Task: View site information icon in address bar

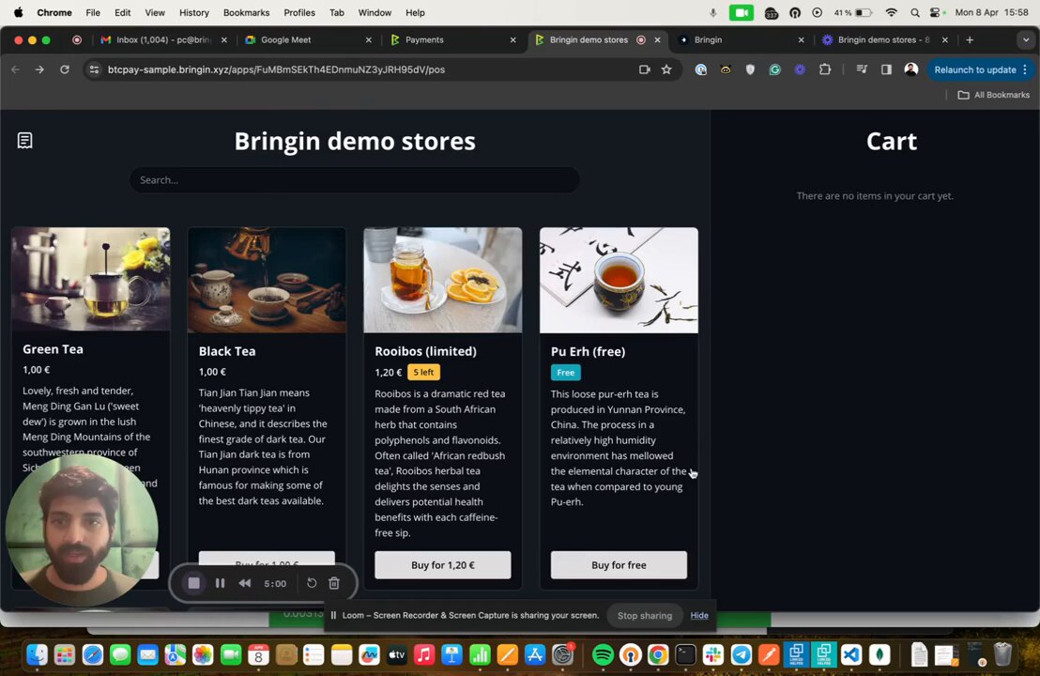Action: click(94, 69)
